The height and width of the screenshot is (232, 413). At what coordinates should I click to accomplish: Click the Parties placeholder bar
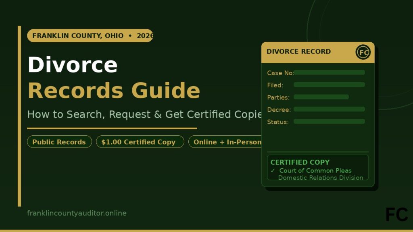pos(321,97)
